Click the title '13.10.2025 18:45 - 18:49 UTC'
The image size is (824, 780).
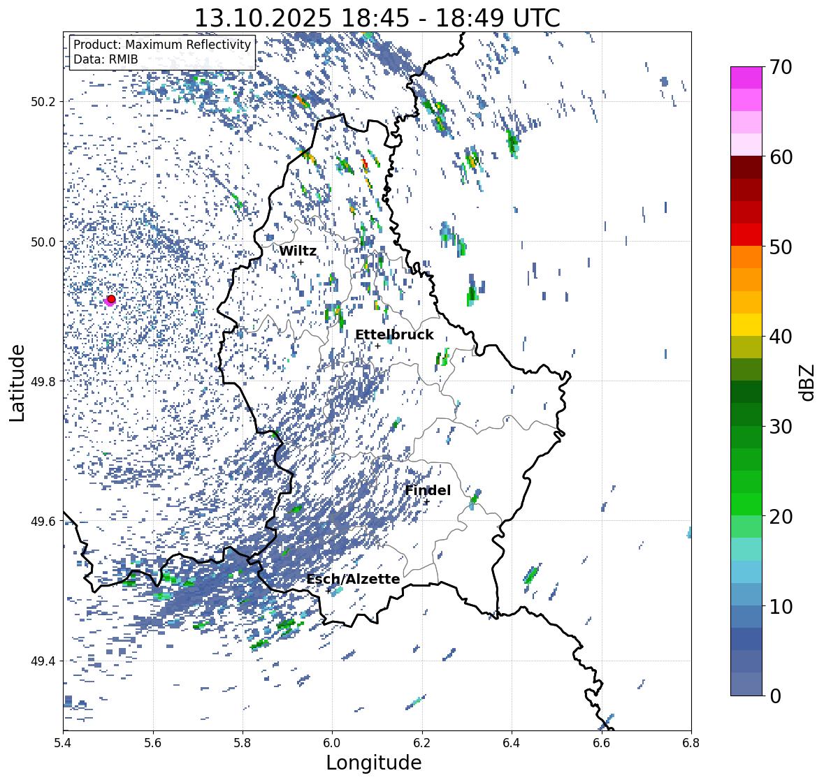click(x=377, y=18)
